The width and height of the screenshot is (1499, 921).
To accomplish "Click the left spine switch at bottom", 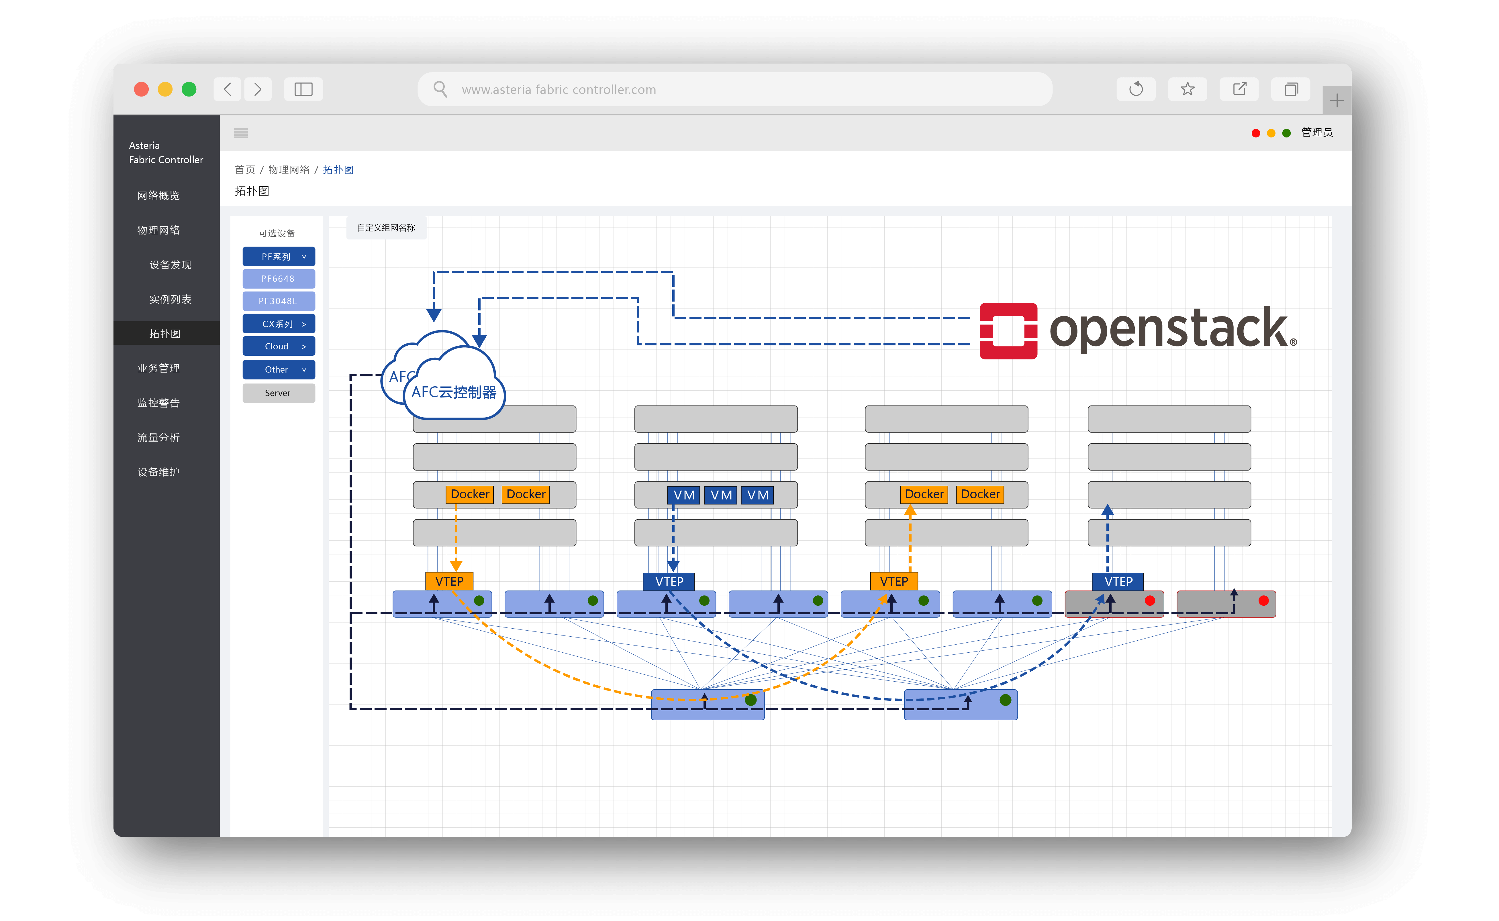I will click(x=708, y=705).
